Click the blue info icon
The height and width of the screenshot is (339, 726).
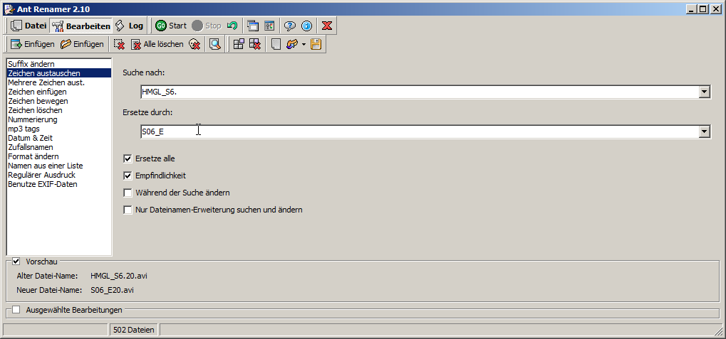(307, 26)
